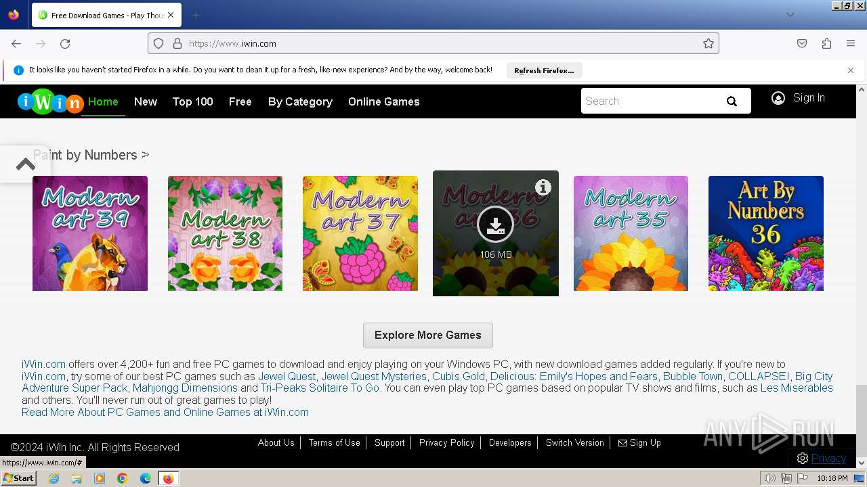The width and height of the screenshot is (867, 487).
Task: Open the Cubis Gold link
Action: pos(459,376)
